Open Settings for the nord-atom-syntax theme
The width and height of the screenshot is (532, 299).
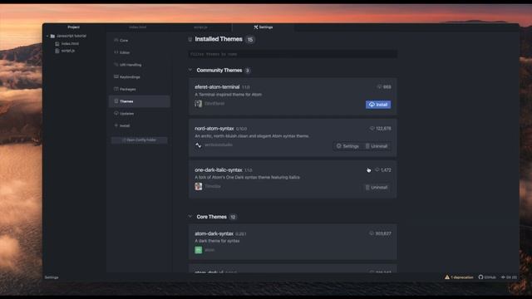347,146
